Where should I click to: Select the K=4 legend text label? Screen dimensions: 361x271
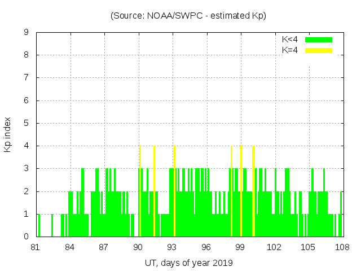click(x=290, y=50)
